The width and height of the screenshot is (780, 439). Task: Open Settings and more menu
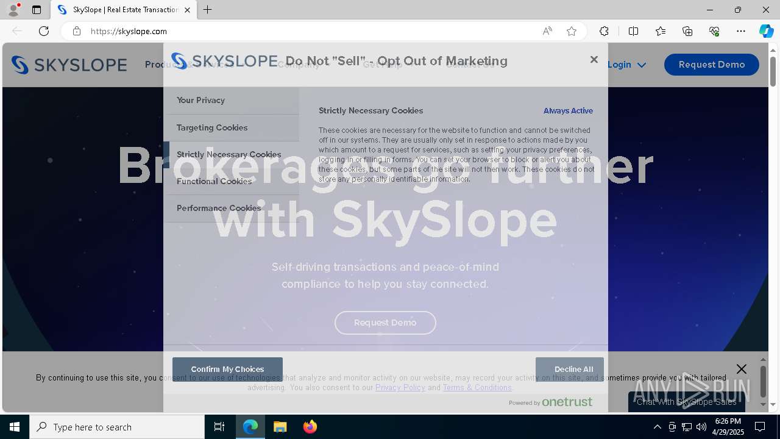tap(741, 31)
